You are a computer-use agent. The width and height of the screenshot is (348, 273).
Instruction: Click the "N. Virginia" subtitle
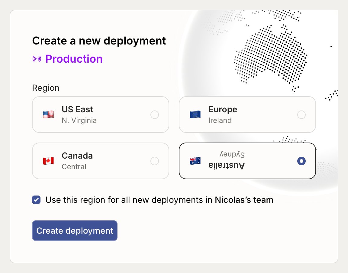pyautogui.click(x=79, y=120)
